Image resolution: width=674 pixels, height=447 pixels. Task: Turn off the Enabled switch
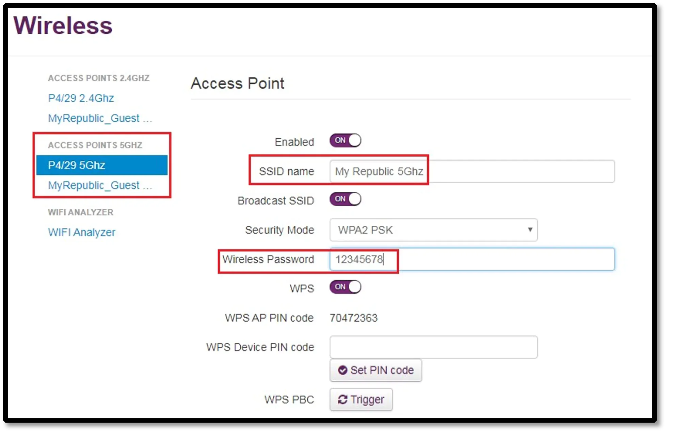[345, 141]
